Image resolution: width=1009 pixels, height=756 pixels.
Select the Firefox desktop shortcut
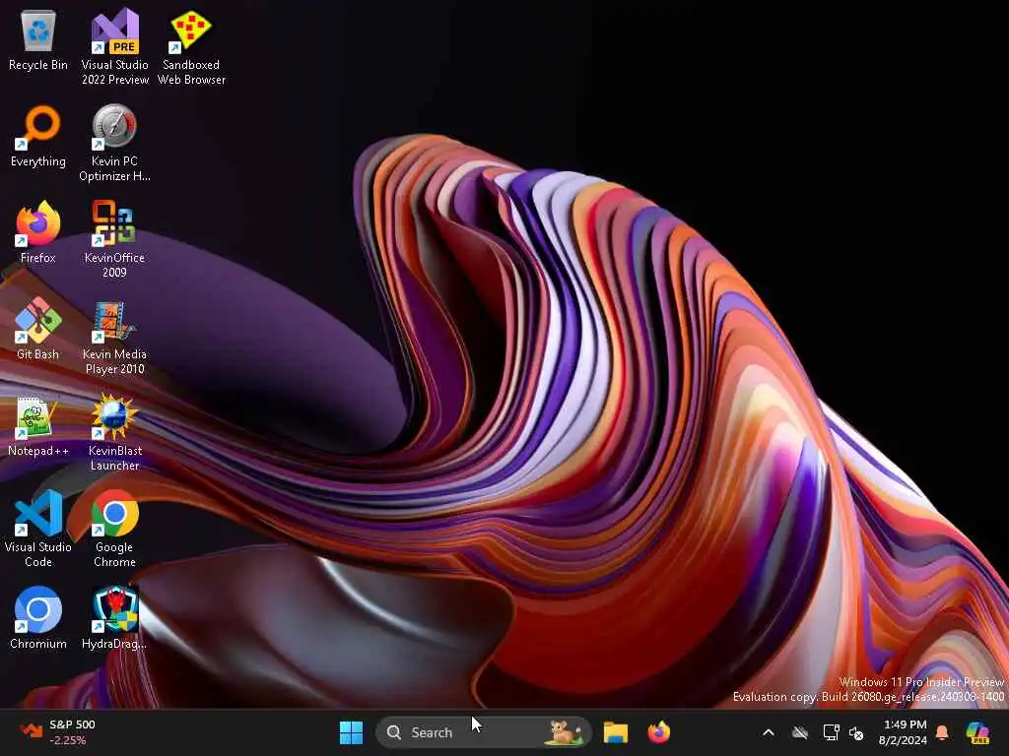click(38, 232)
